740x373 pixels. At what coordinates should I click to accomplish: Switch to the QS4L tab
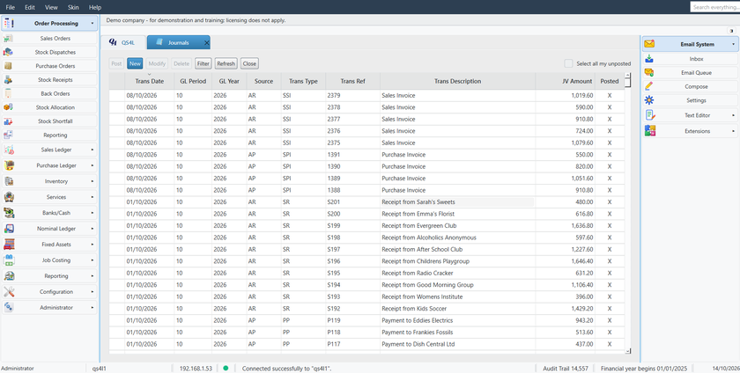point(122,42)
